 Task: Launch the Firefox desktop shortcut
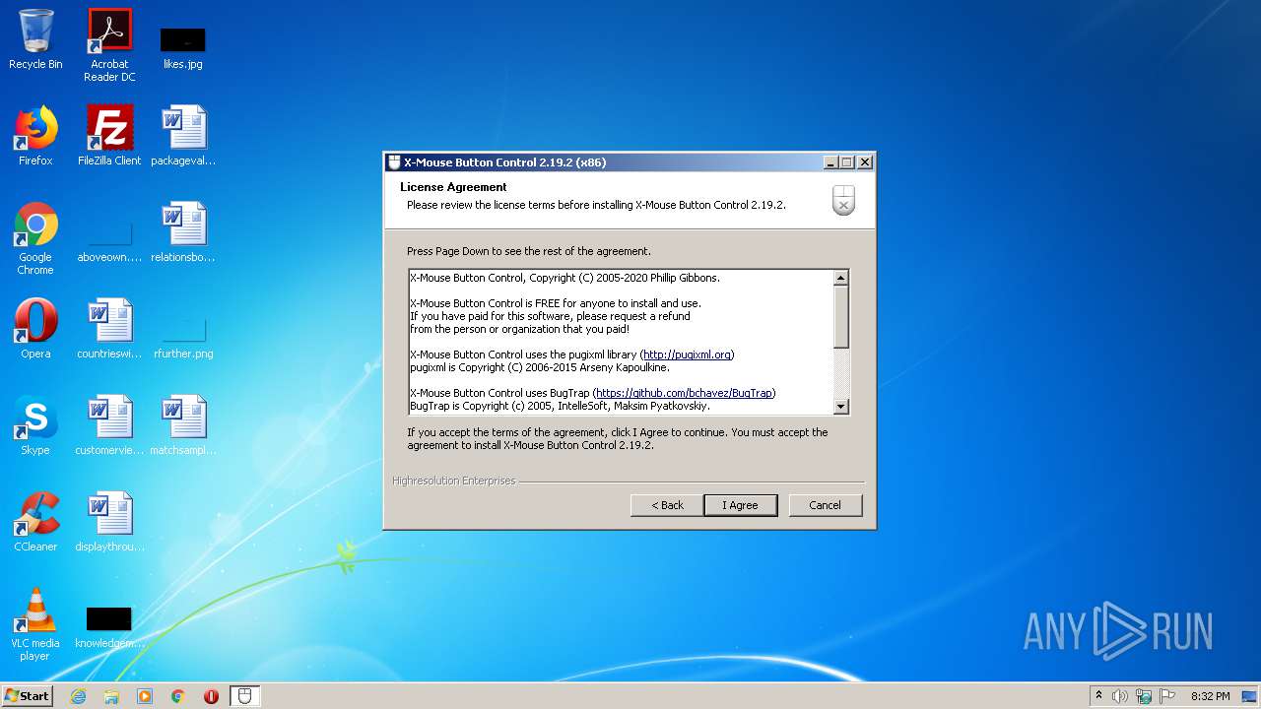pos(35,136)
